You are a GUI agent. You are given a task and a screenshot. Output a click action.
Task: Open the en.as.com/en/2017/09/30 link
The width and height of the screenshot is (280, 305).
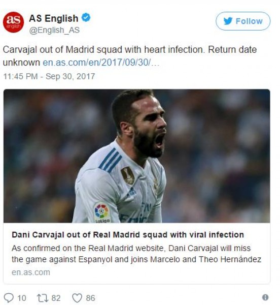point(101,63)
